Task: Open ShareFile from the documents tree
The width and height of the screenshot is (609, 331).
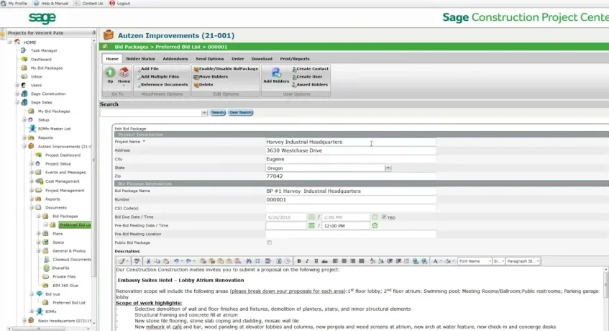Action: [60, 268]
